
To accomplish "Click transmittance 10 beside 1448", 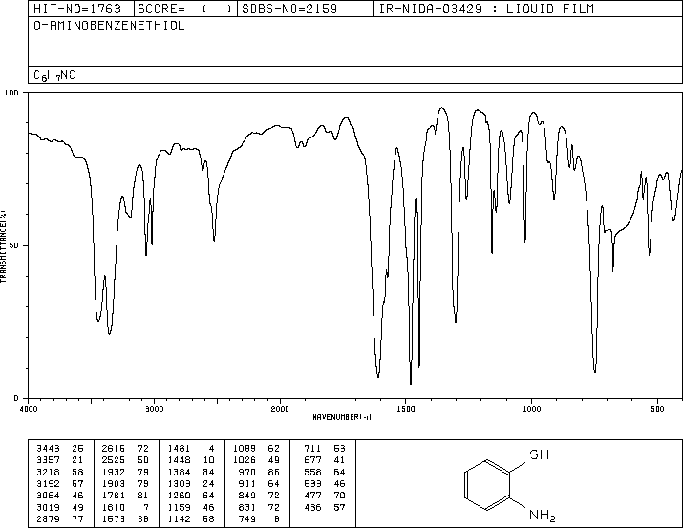I will (x=208, y=460).
